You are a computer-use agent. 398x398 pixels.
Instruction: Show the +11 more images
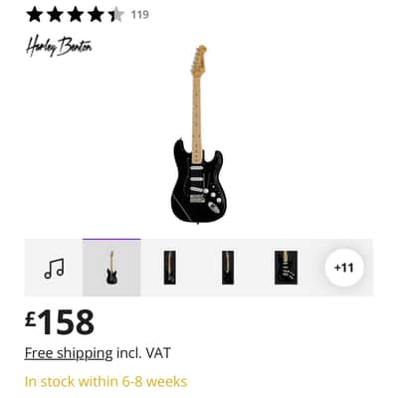pos(344,268)
